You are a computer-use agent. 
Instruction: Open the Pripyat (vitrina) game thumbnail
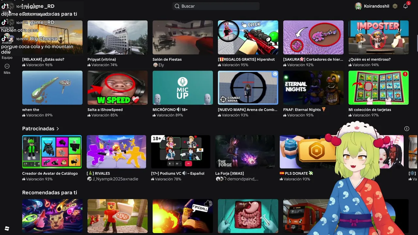coord(118,38)
